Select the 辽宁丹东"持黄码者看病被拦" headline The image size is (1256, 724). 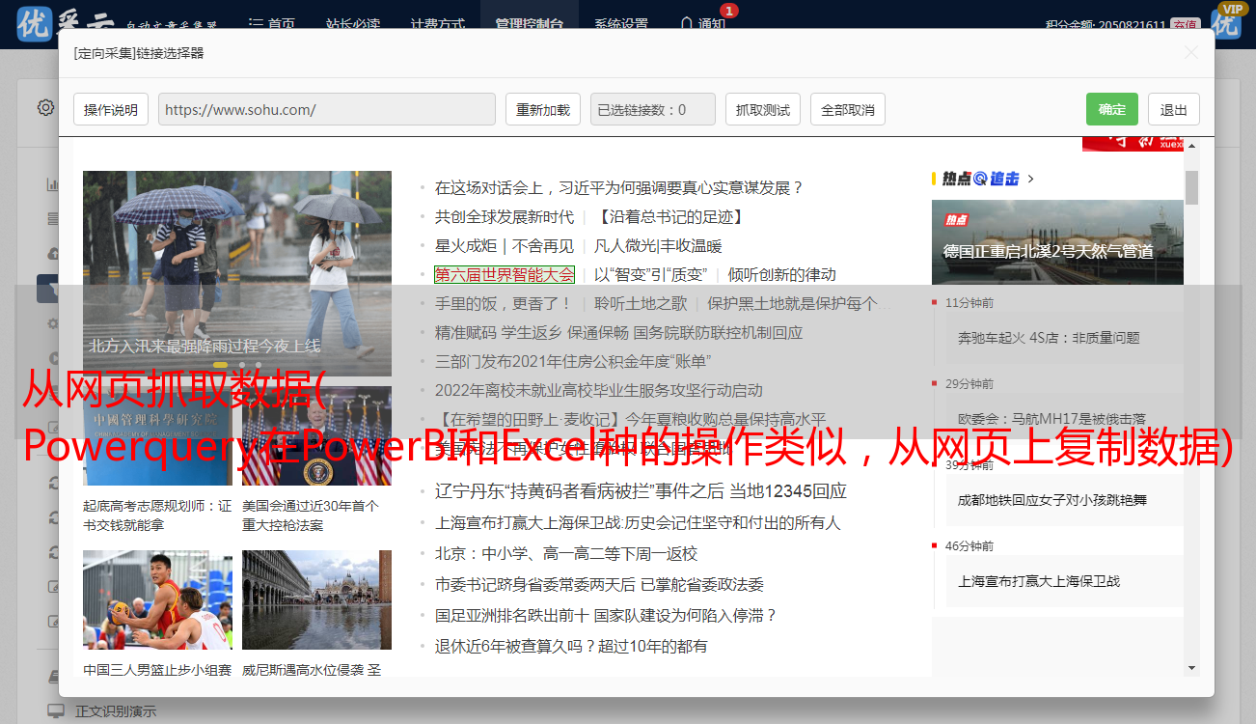[641, 490]
